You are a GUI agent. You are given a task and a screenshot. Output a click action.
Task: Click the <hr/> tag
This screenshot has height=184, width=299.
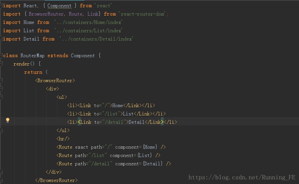[x=63, y=139]
